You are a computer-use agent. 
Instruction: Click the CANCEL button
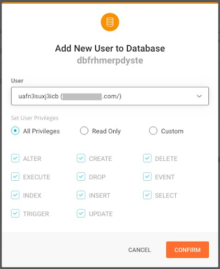139,250
